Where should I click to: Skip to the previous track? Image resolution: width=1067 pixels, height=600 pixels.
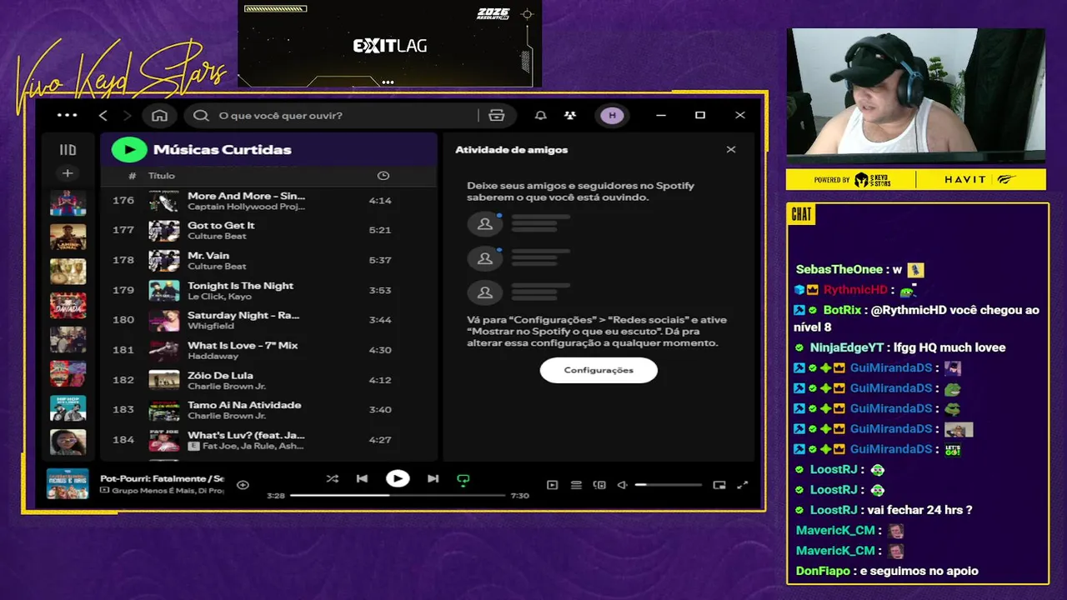tap(362, 479)
